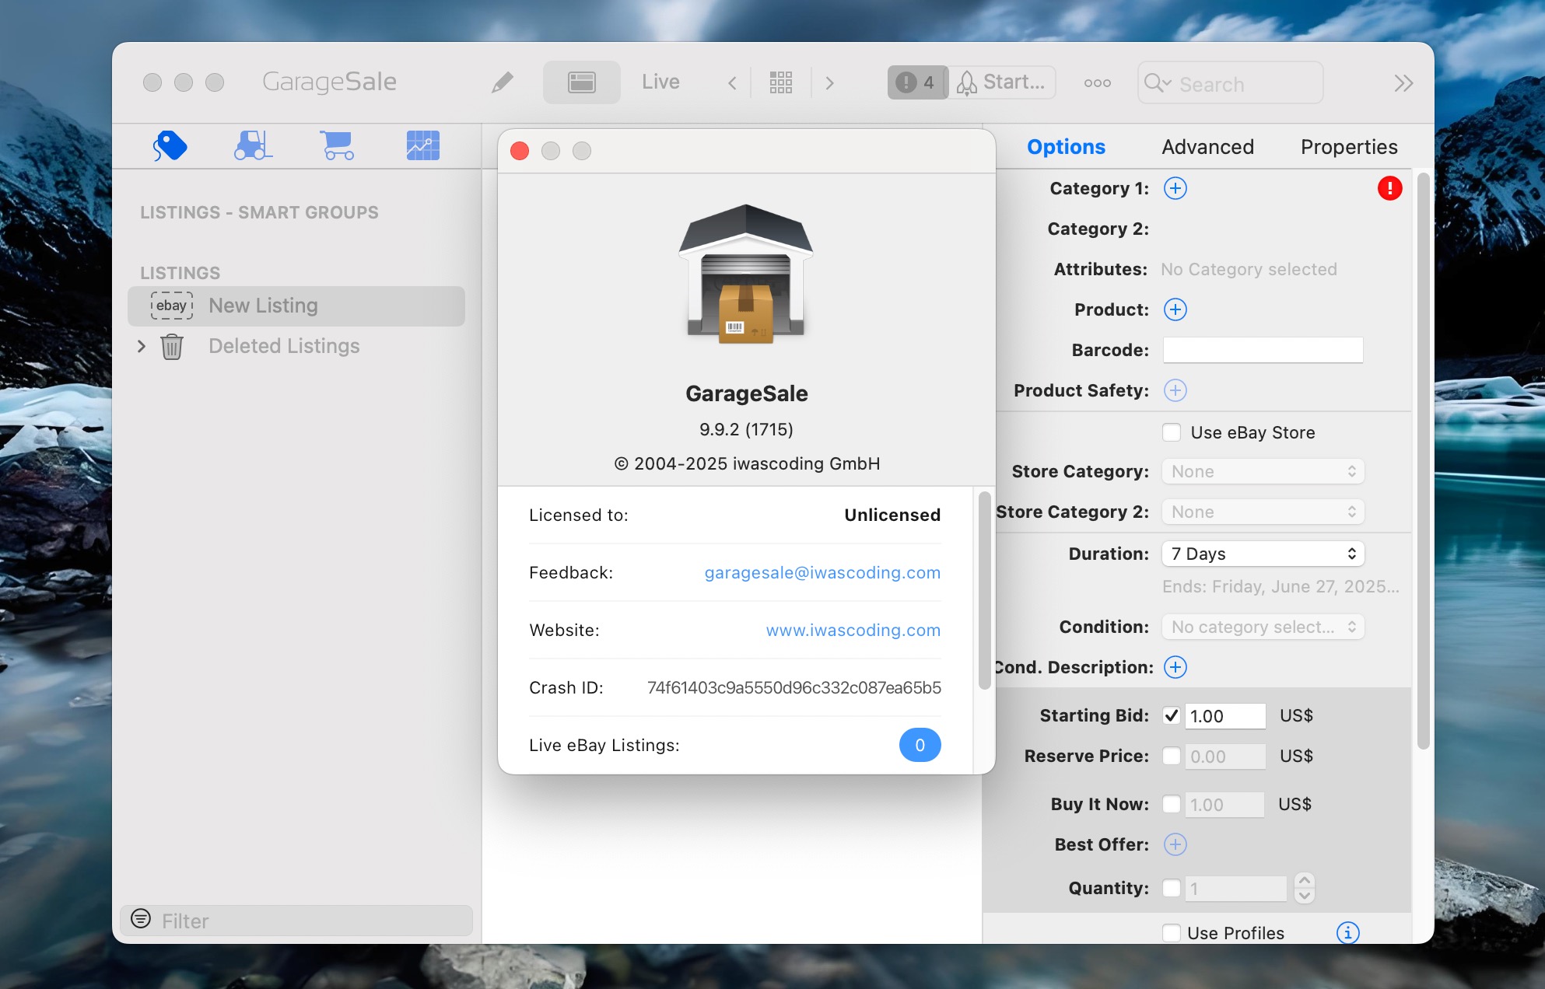Click the toolbar Search field
This screenshot has height=989, width=1545.
pyautogui.click(x=1231, y=83)
